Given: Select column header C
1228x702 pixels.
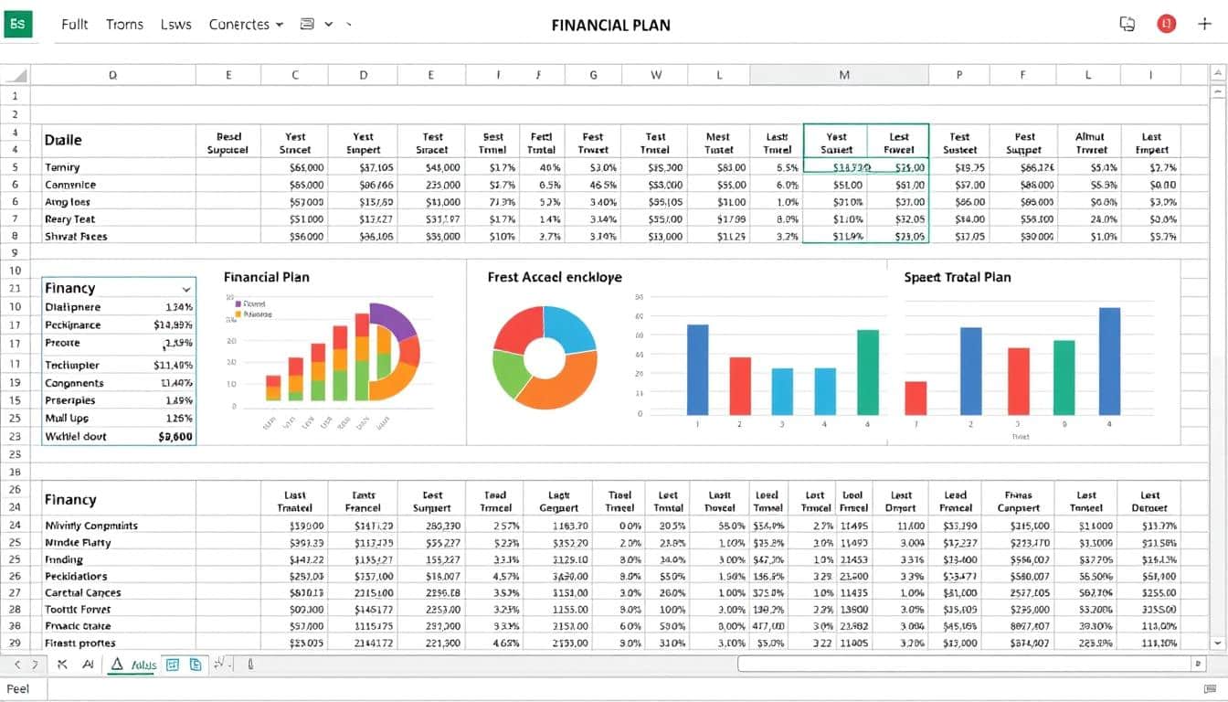Looking at the screenshot, I should [x=295, y=77].
